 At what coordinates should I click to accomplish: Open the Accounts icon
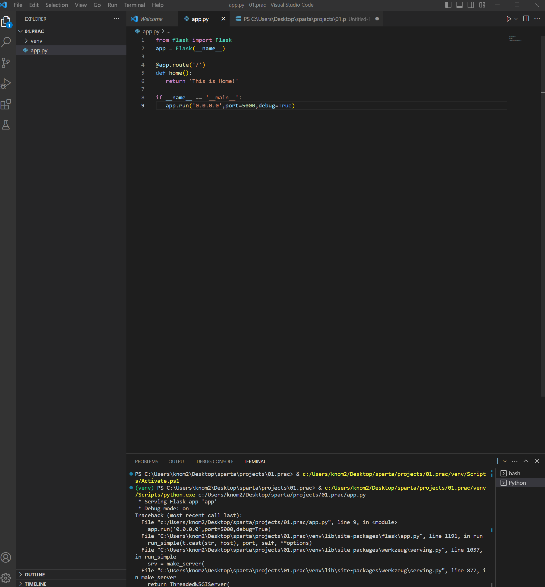coord(6,557)
